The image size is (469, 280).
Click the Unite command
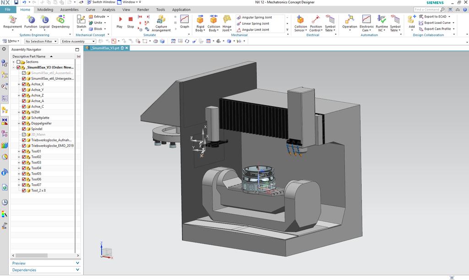(96, 23)
